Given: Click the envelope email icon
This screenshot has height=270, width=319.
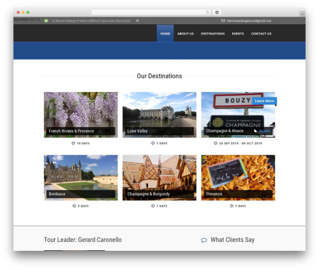Looking at the screenshot, I should coord(223,20).
